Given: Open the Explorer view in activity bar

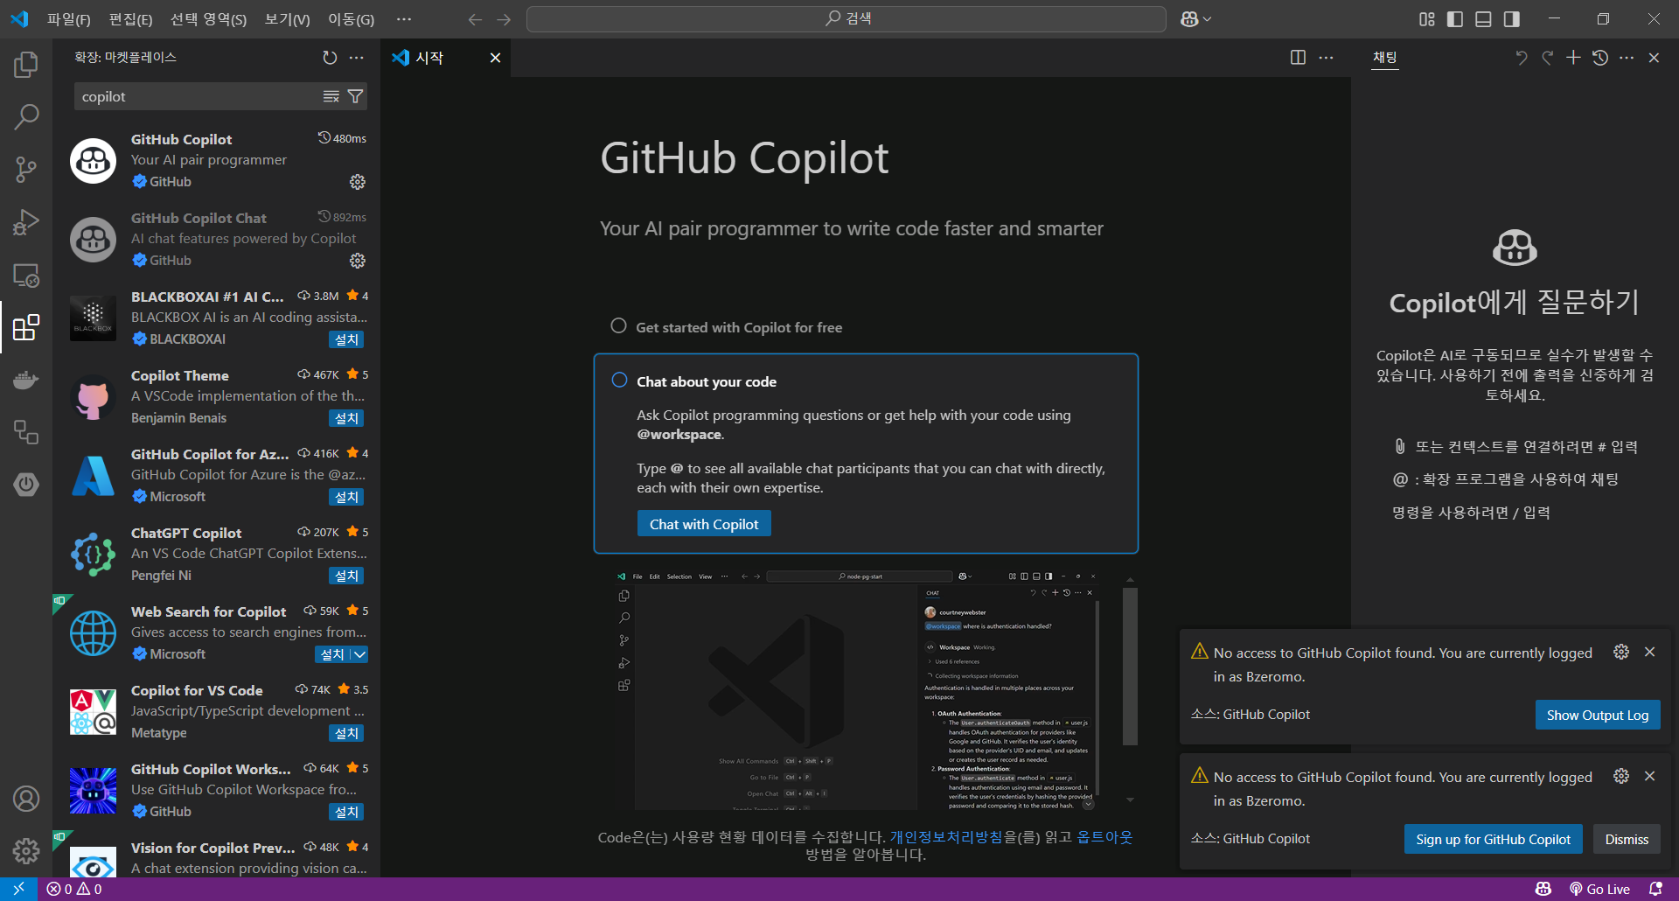Looking at the screenshot, I should click(x=26, y=64).
